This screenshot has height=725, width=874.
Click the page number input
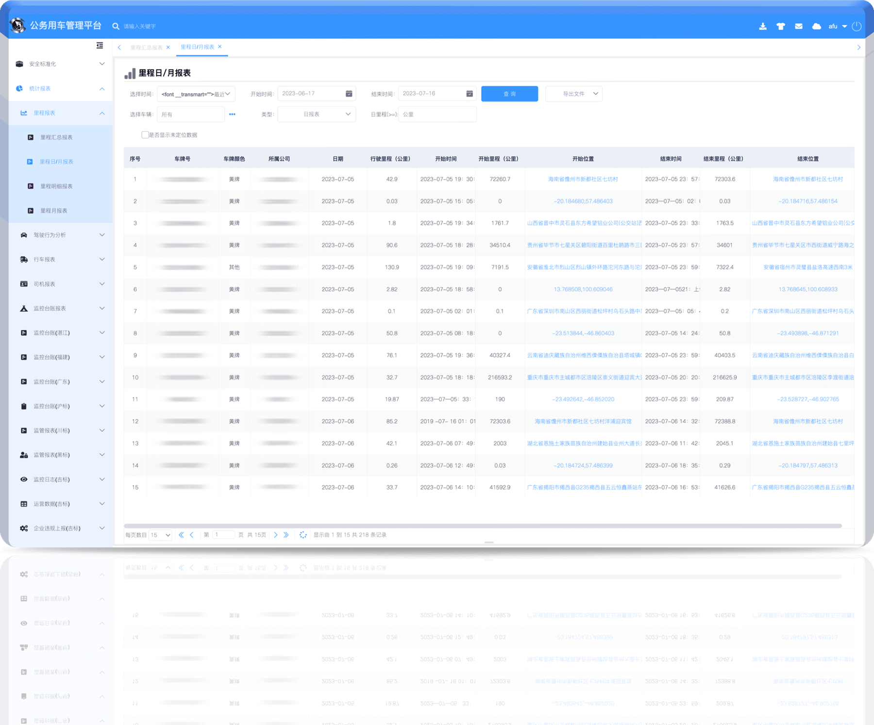click(224, 535)
